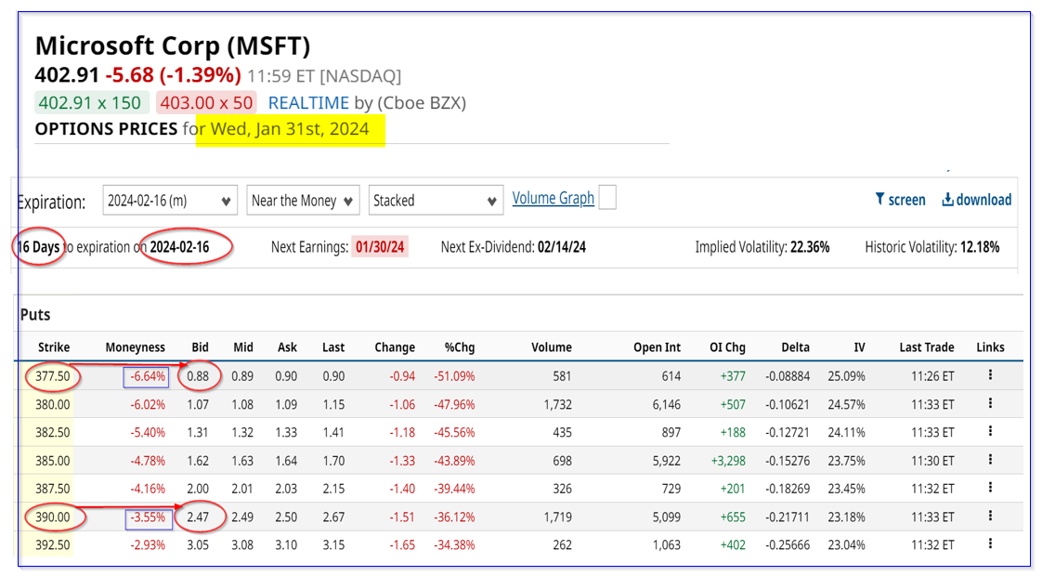Viewport: 1042px width, 576px height.
Task: Click the 0.88 bid price
Action: coord(198,376)
